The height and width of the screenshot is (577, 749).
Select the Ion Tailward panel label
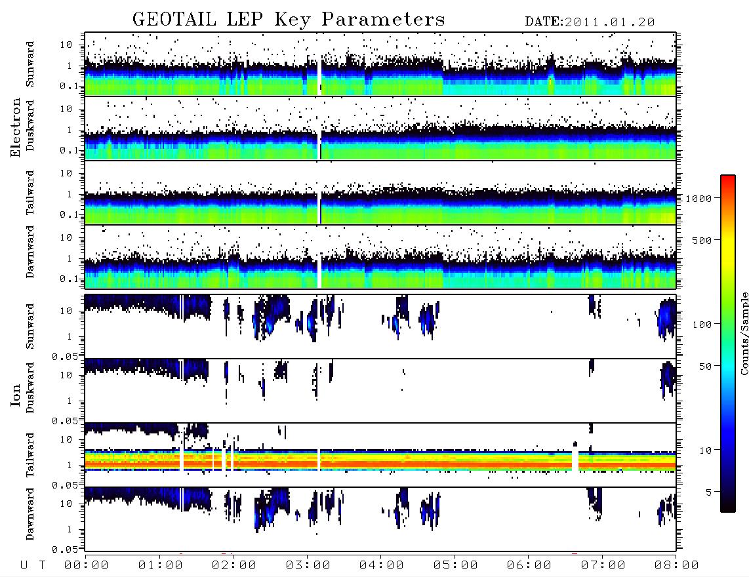pyautogui.click(x=30, y=455)
